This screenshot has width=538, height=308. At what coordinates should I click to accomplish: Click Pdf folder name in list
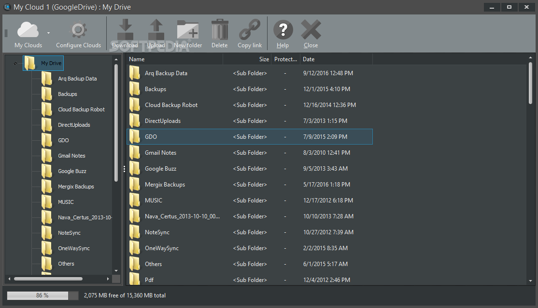149,280
